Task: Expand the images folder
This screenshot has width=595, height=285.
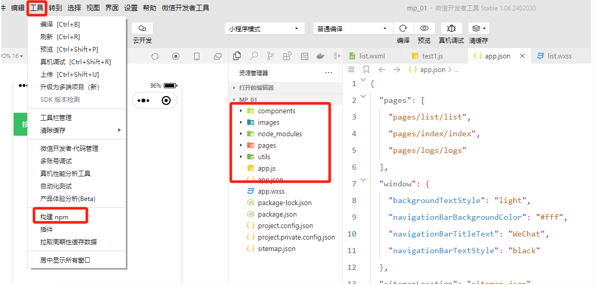Action: pyautogui.click(x=285, y=122)
